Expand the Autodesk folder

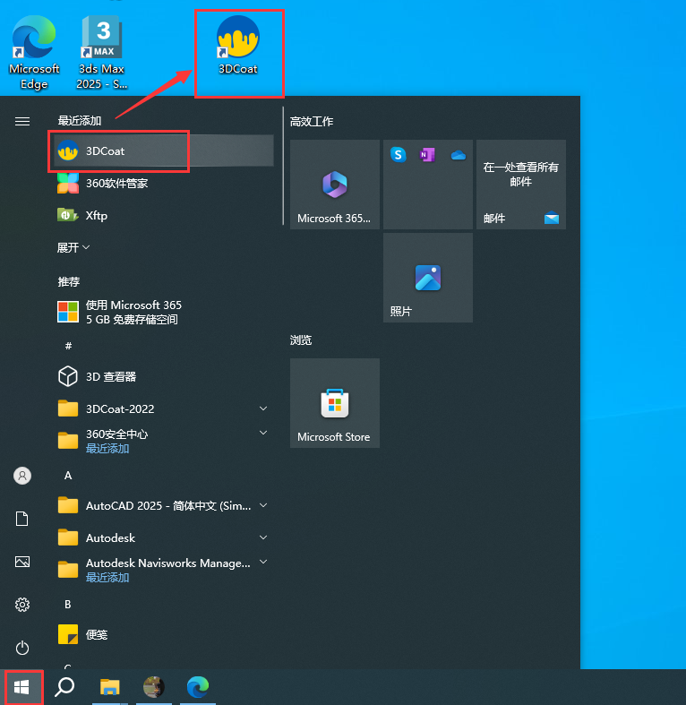(x=164, y=537)
